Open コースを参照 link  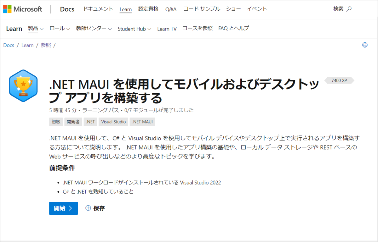(198, 29)
